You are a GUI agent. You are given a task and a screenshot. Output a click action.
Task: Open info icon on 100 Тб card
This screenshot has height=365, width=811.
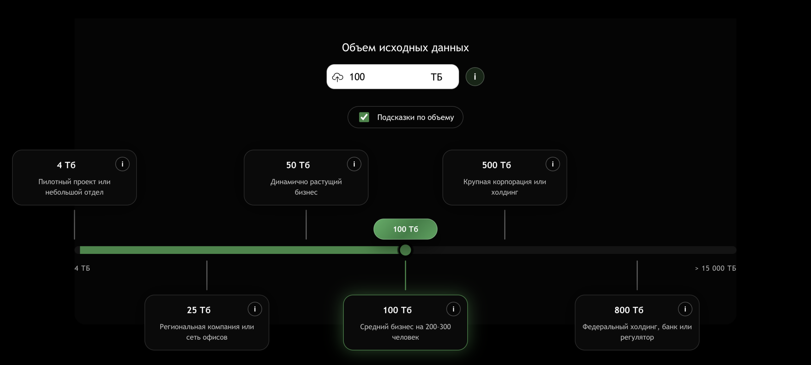tap(453, 309)
